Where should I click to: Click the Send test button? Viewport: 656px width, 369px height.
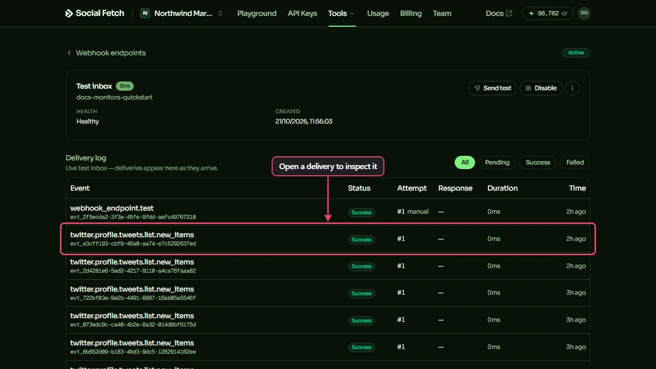pyautogui.click(x=493, y=88)
